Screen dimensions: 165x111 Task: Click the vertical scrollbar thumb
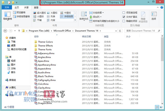tap(162, 49)
